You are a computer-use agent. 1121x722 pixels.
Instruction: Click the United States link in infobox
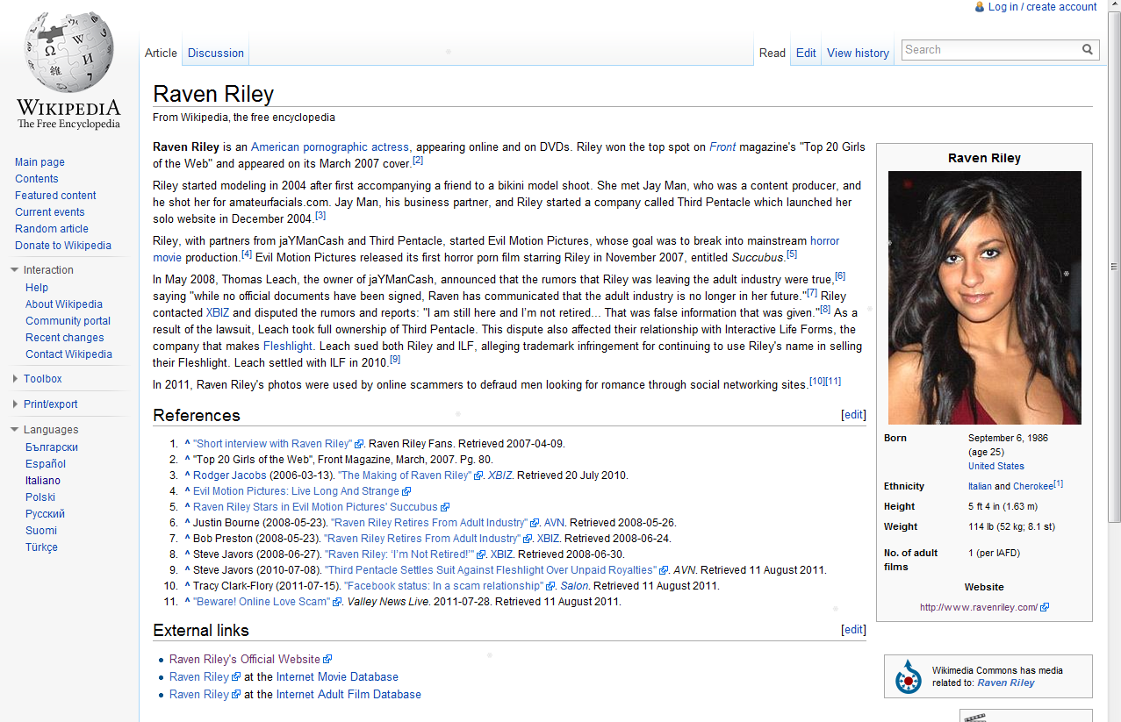996,466
